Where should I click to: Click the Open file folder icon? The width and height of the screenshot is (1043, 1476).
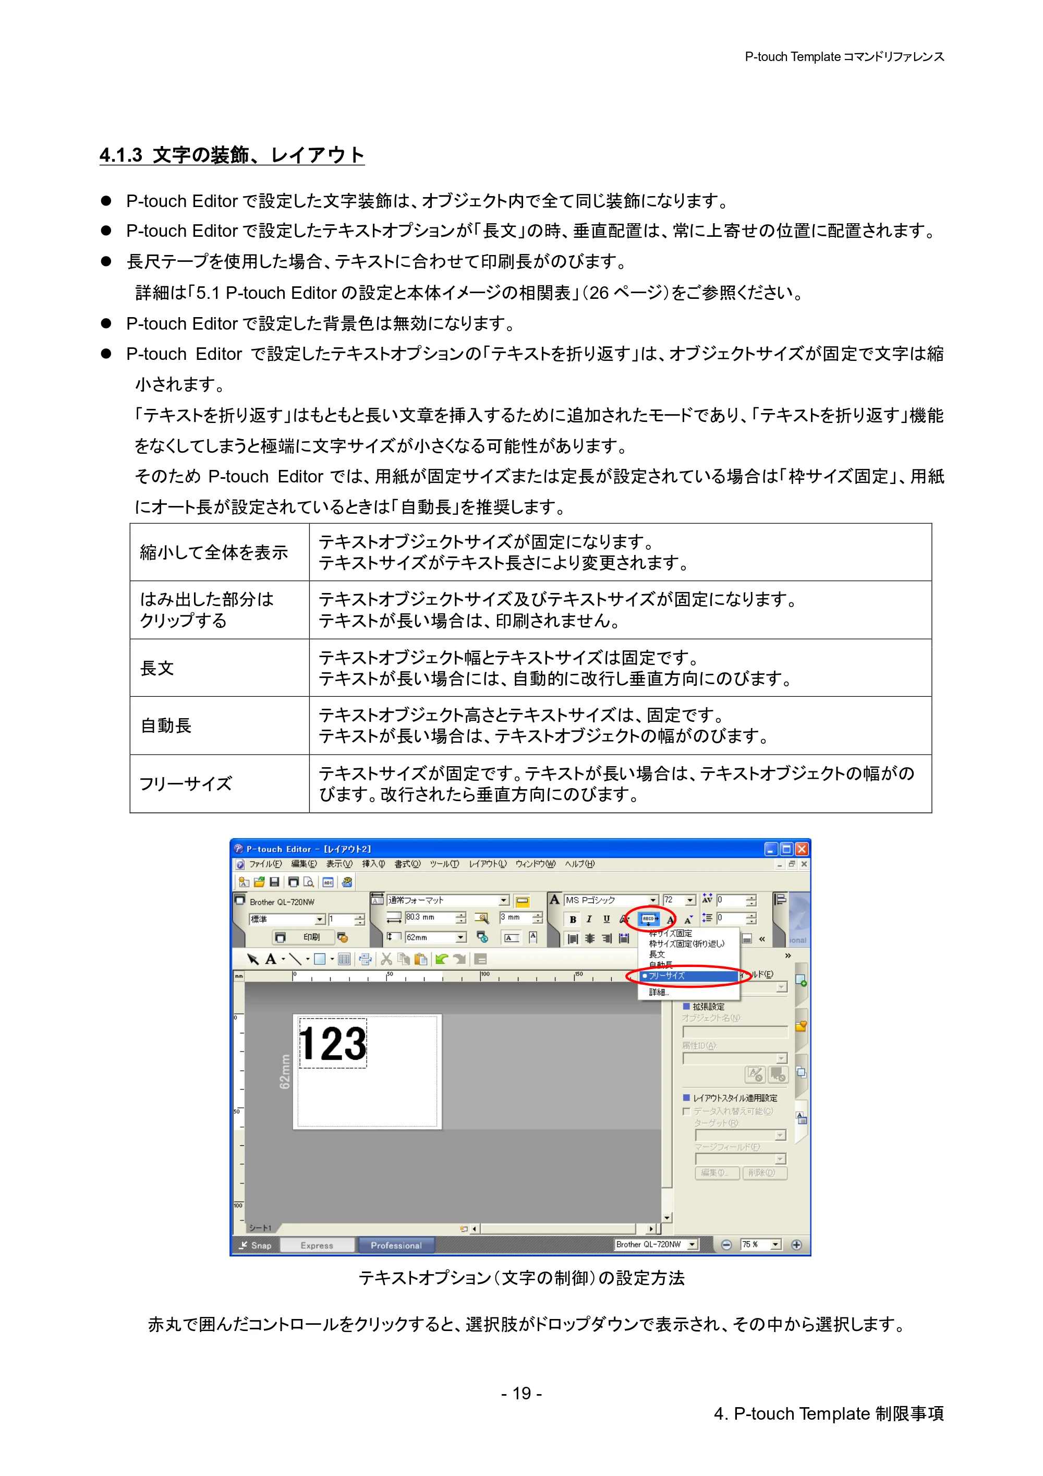pyautogui.click(x=259, y=882)
